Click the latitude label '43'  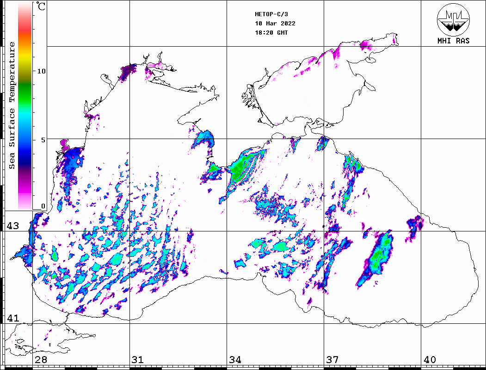(13, 226)
